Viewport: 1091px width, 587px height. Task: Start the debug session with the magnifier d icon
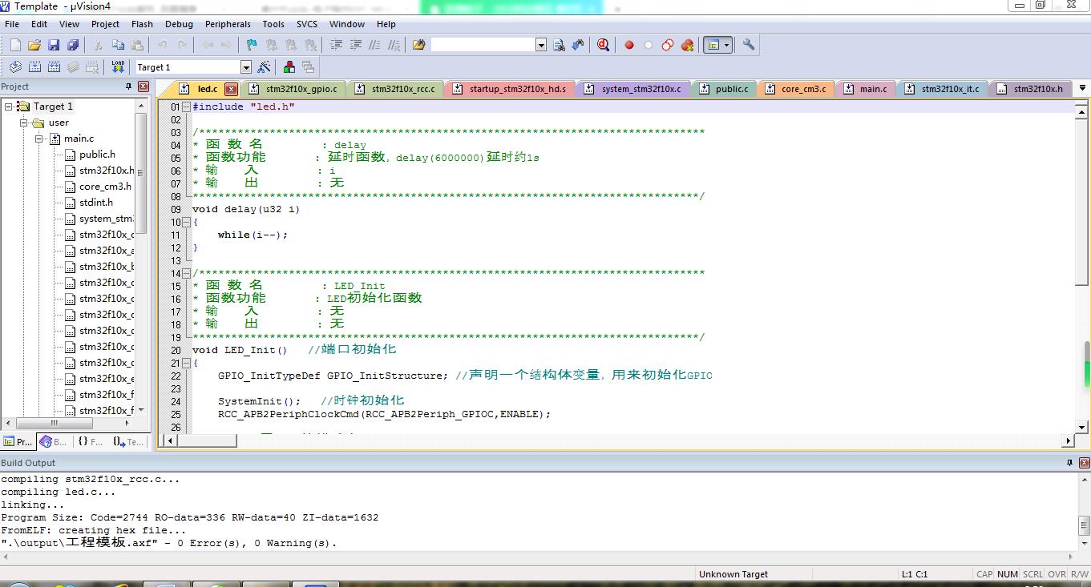pyautogui.click(x=603, y=45)
